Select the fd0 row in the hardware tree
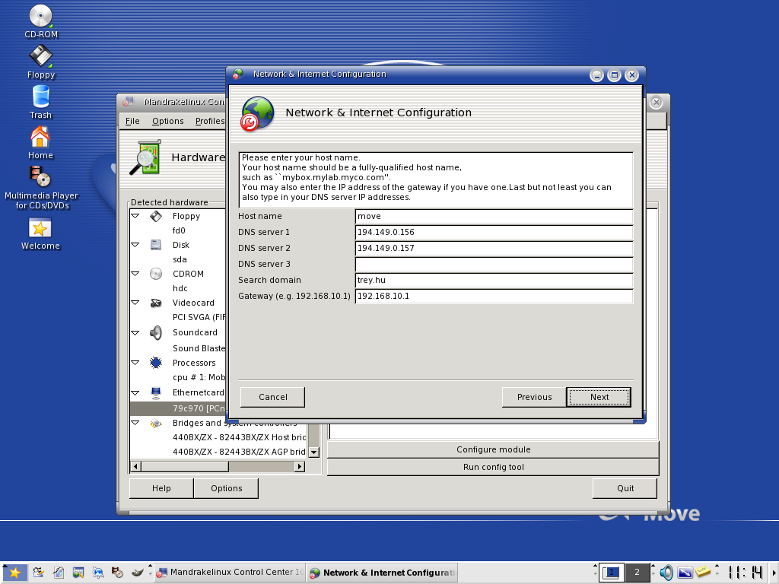The height and width of the screenshot is (584, 779). click(x=179, y=230)
